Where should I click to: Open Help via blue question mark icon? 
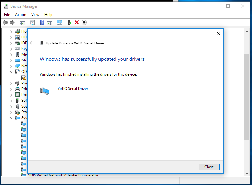point(42,22)
